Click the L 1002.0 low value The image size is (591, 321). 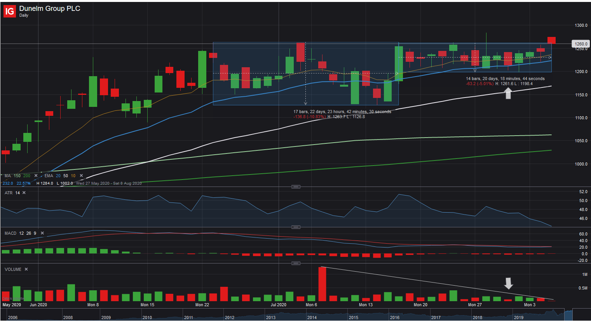(65, 183)
